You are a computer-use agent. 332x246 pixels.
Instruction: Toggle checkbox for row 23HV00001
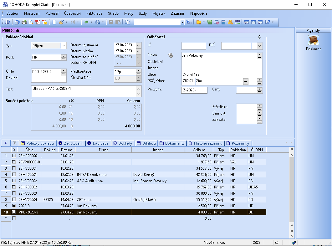14,168
